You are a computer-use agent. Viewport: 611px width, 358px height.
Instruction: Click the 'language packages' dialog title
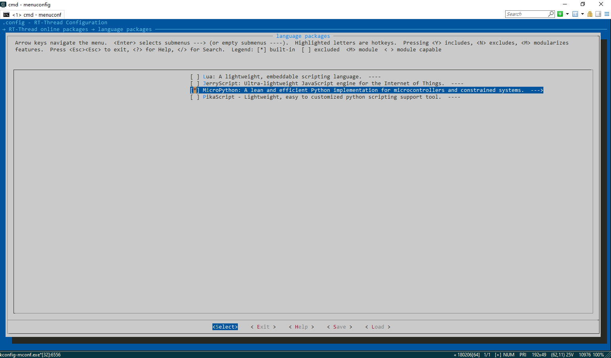click(x=303, y=36)
